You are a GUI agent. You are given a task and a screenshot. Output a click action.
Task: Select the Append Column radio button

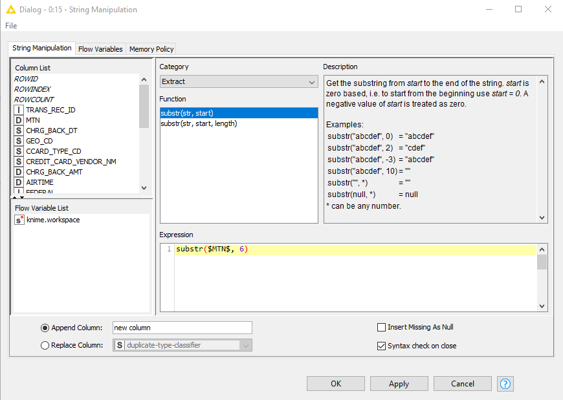pos(45,328)
